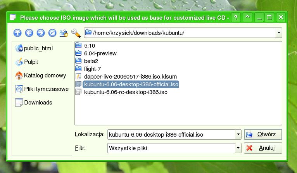
Task: Select the 6.04-preview folder
Action: pos(100,53)
